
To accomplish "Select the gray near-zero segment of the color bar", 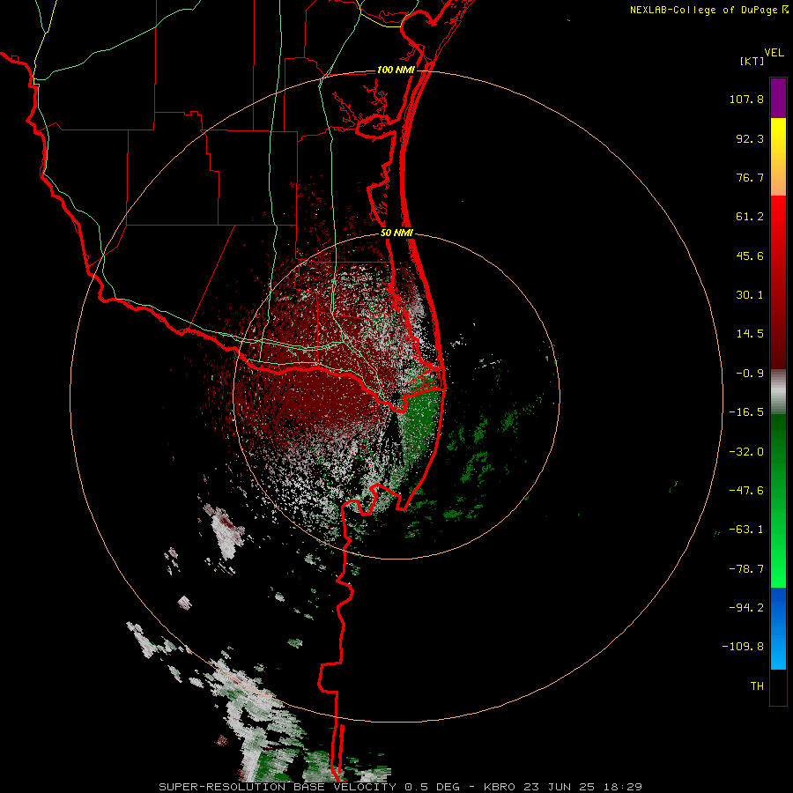I will [778, 392].
